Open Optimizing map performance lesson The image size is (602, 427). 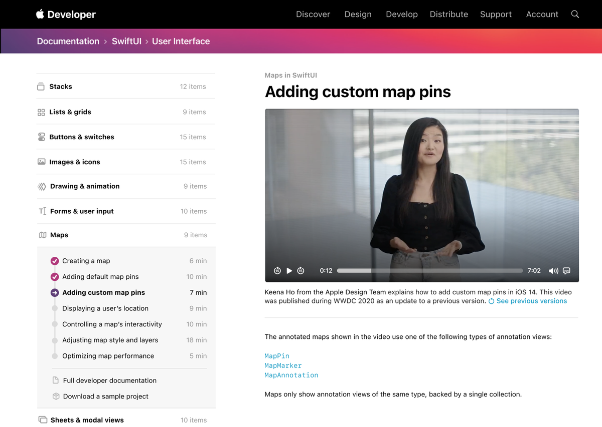click(108, 356)
